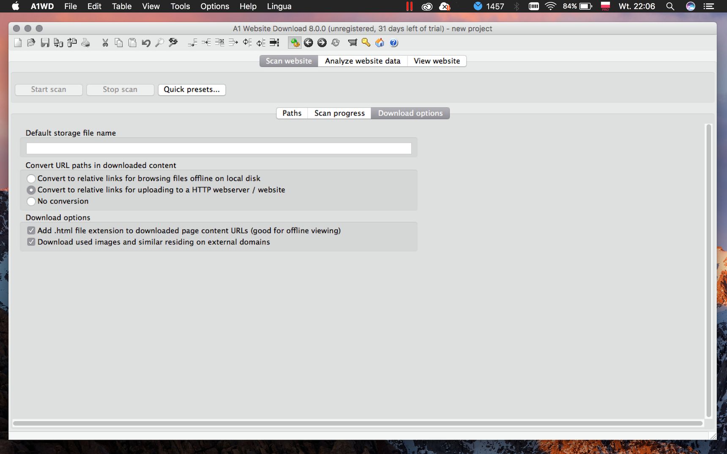The height and width of the screenshot is (454, 727).
Task: Click the blue Help question icon
Action: pyautogui.click(x=394, y=43)
